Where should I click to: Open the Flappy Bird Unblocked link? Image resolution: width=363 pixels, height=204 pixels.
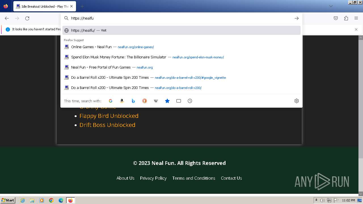pos(109,116)
